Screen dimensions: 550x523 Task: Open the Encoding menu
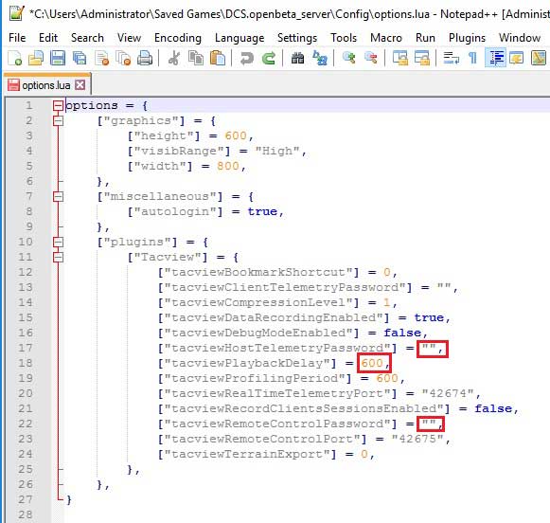coord(178,38)
